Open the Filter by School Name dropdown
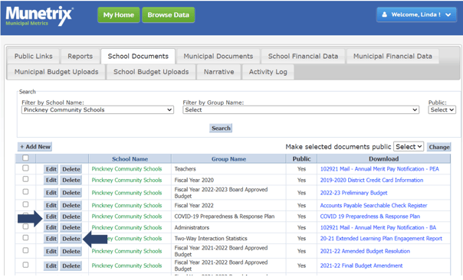 tap(97, 110)
